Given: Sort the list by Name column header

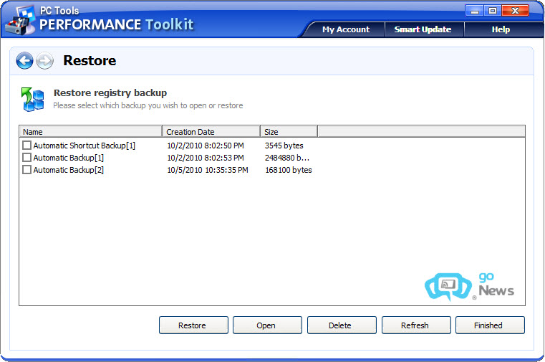Looking at the screenshot, I should [90, 132].
